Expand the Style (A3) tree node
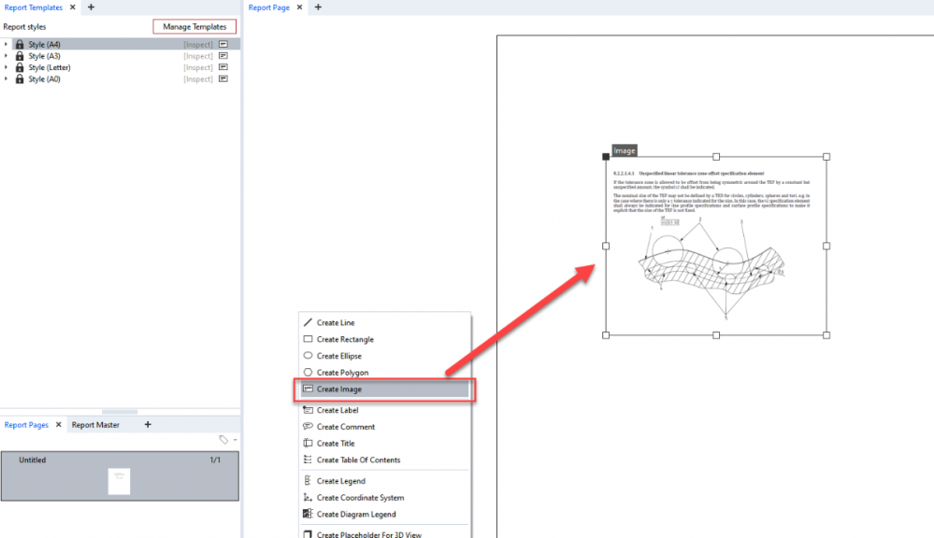 pyautogui.click(x=7, y=56)
